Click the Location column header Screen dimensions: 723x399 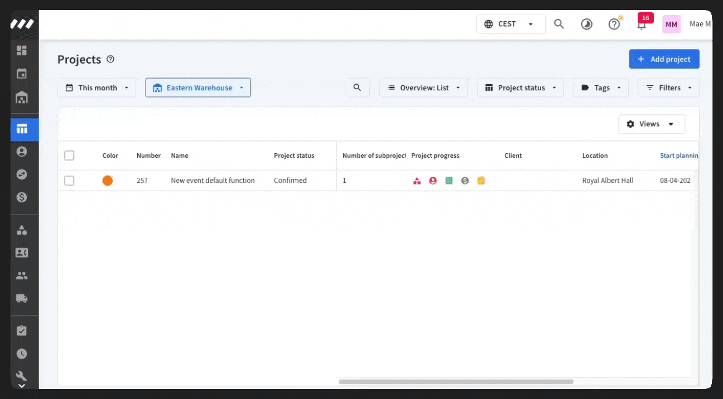point(595,155)
